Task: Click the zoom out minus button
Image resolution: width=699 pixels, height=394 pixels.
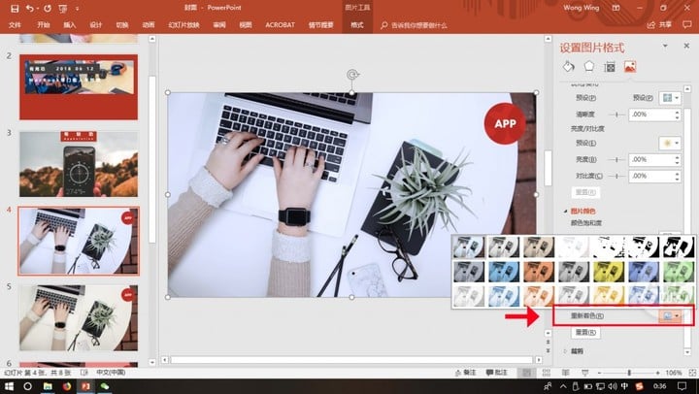Action: (599, 373)
